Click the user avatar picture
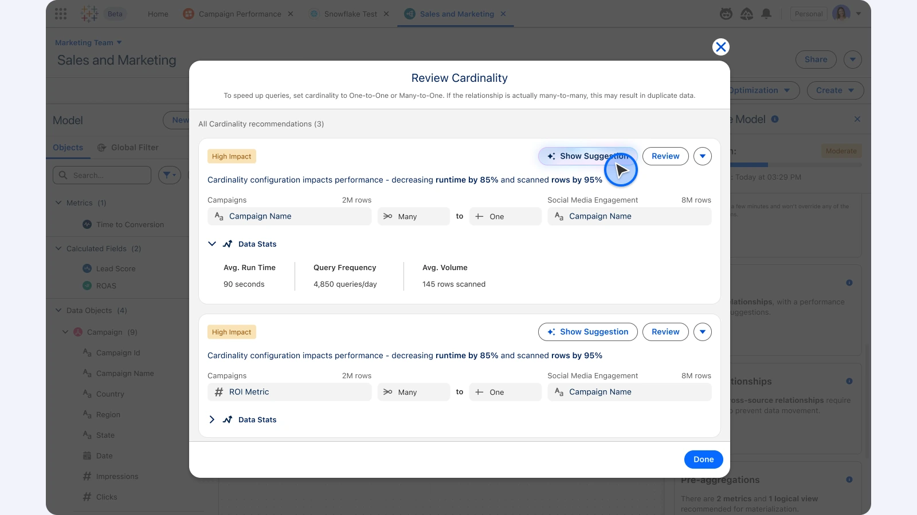The width and height of the screenshot is (917, 515). (841, 14)
